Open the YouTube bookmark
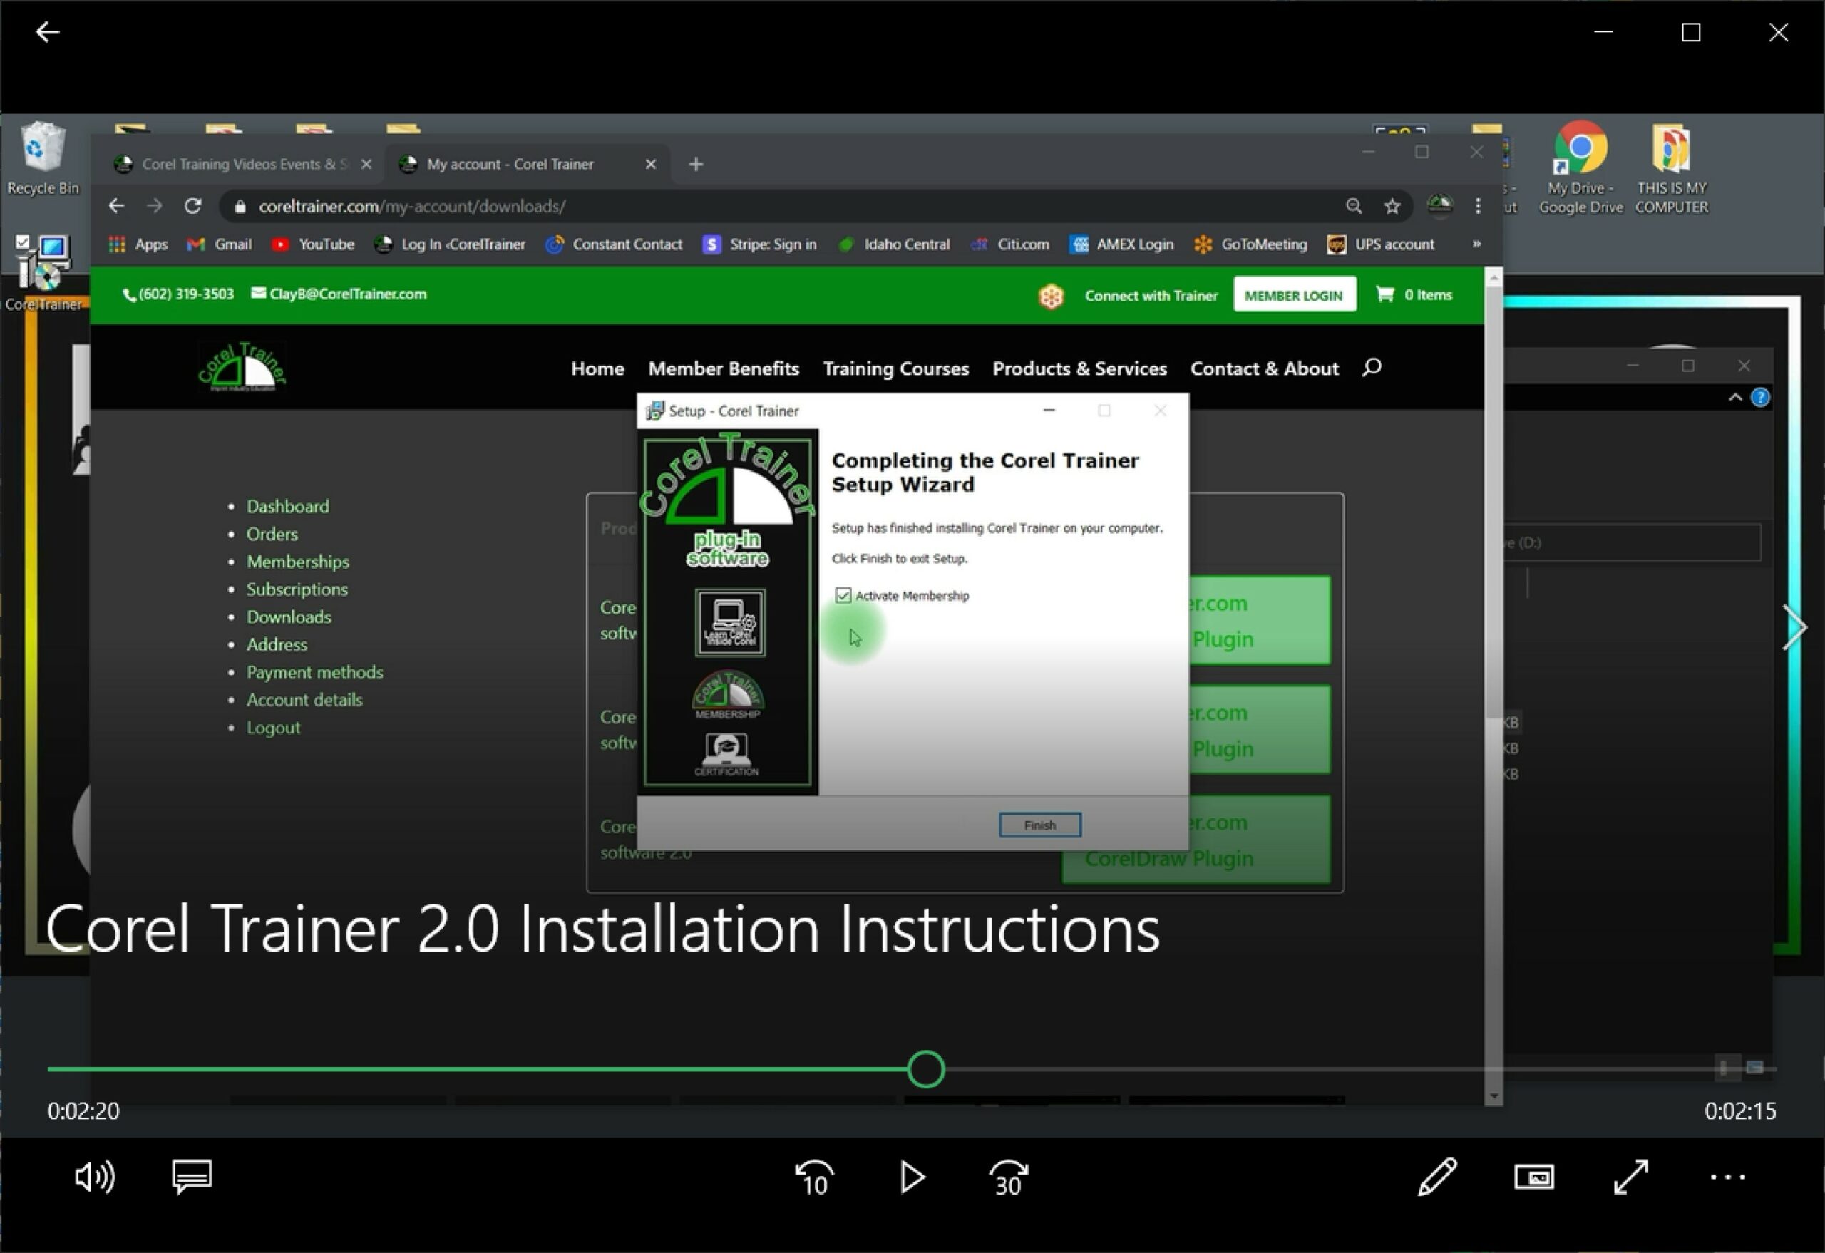 (312, 244)
